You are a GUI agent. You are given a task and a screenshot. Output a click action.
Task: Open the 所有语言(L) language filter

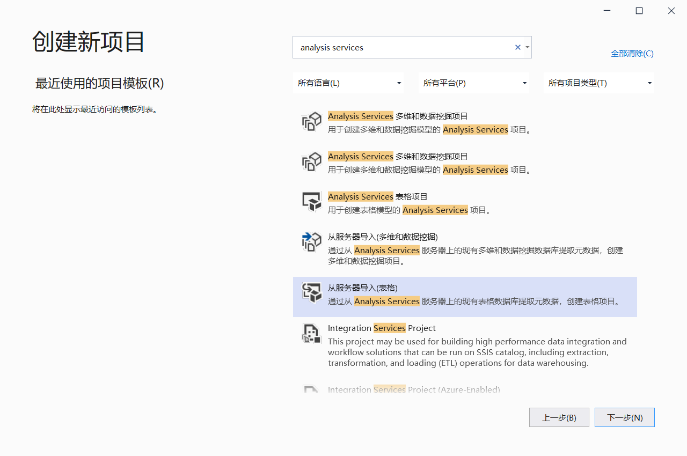[x=348, y=83]
